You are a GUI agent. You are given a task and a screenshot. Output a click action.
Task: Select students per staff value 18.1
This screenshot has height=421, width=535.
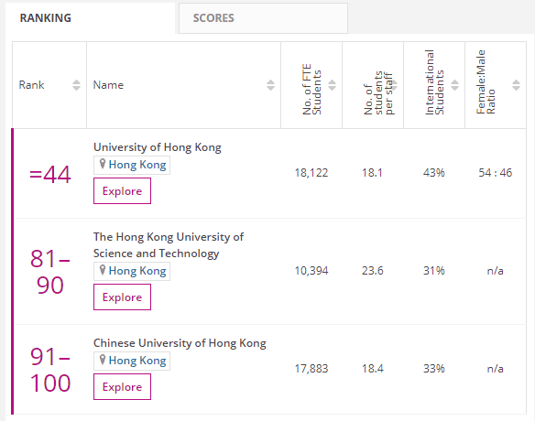[x=372, y=173]
